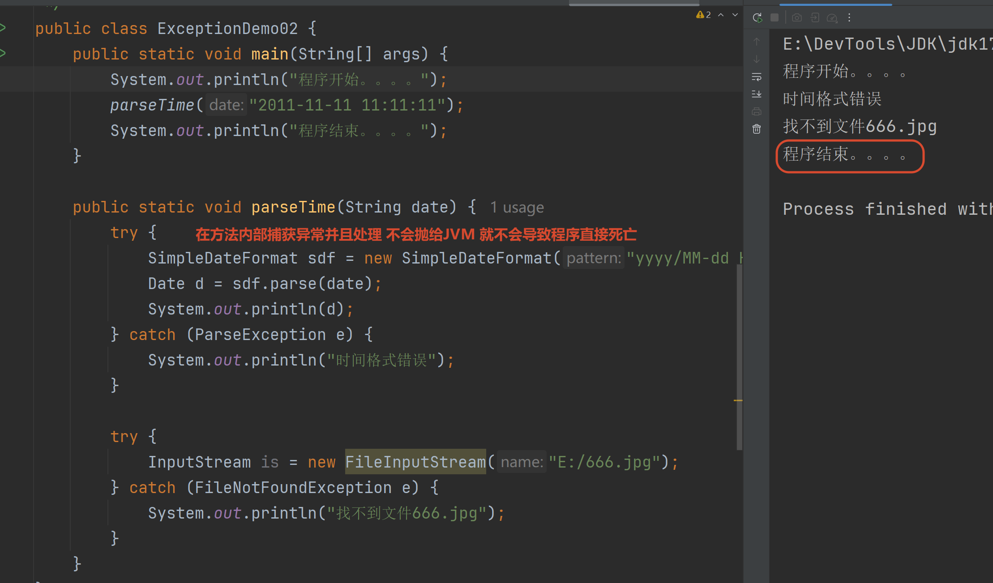Toggle scroll to end of console

757,94
